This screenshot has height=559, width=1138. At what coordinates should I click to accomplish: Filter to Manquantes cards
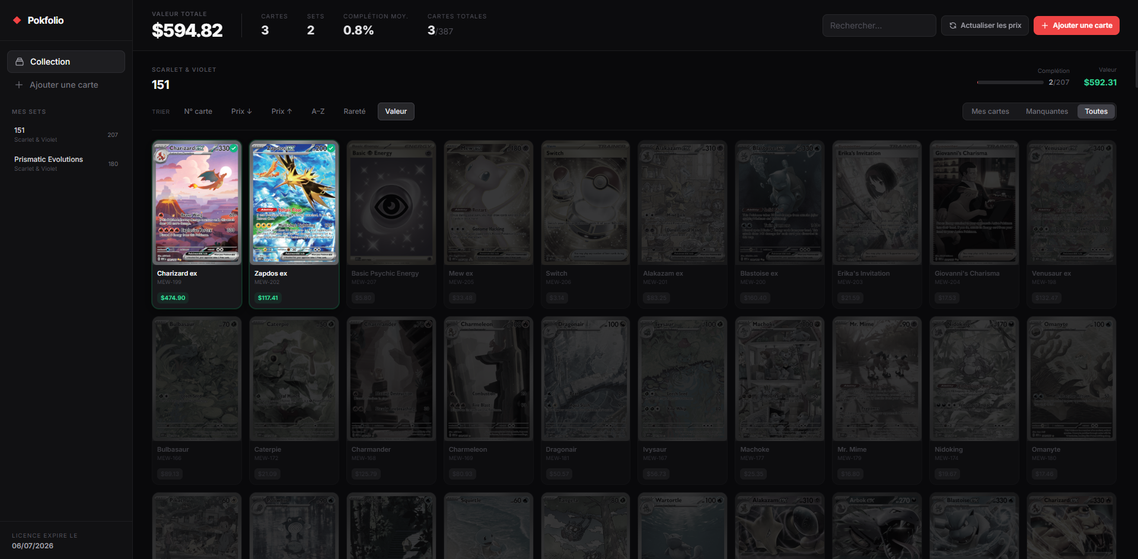[1047, 111]
